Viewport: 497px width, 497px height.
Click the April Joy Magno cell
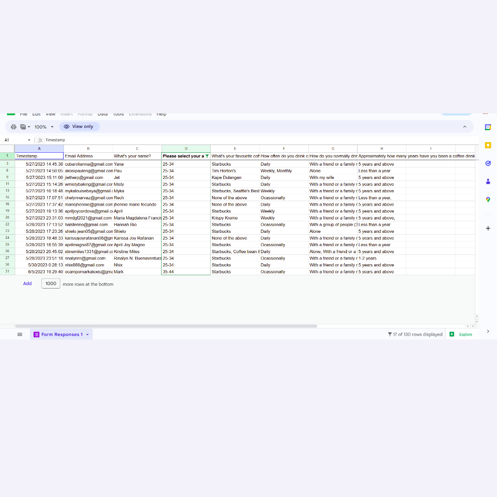point(137,245)
